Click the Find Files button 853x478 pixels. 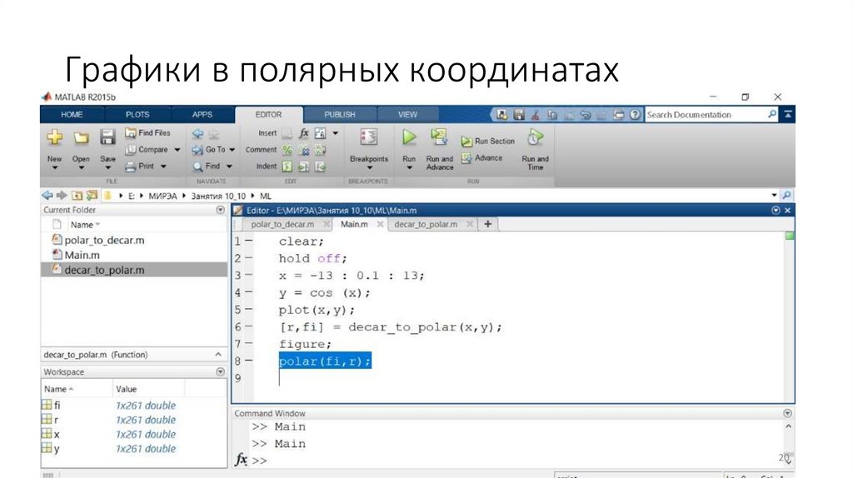[147, 132]
